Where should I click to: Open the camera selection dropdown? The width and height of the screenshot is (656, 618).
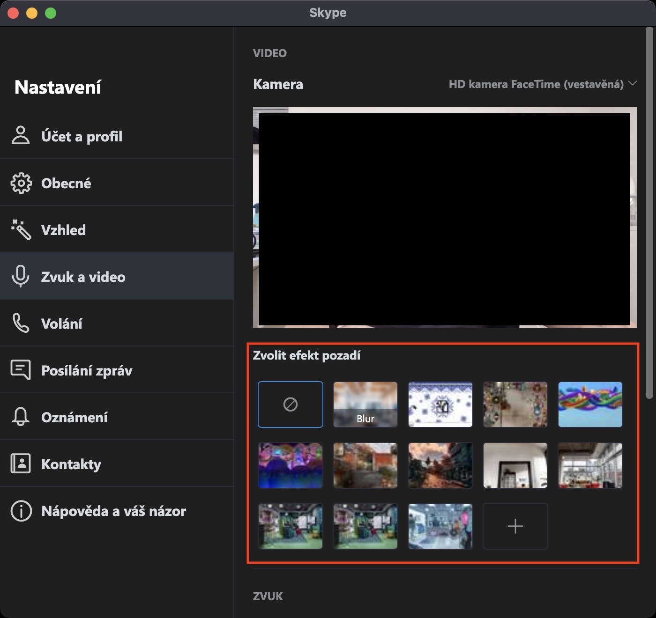[x=536, y=84]
